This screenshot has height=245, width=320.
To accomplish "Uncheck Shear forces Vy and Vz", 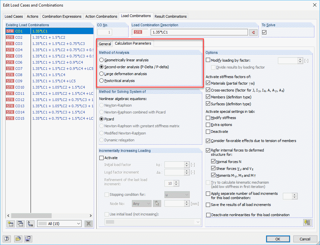I will [x=213, y=169].
